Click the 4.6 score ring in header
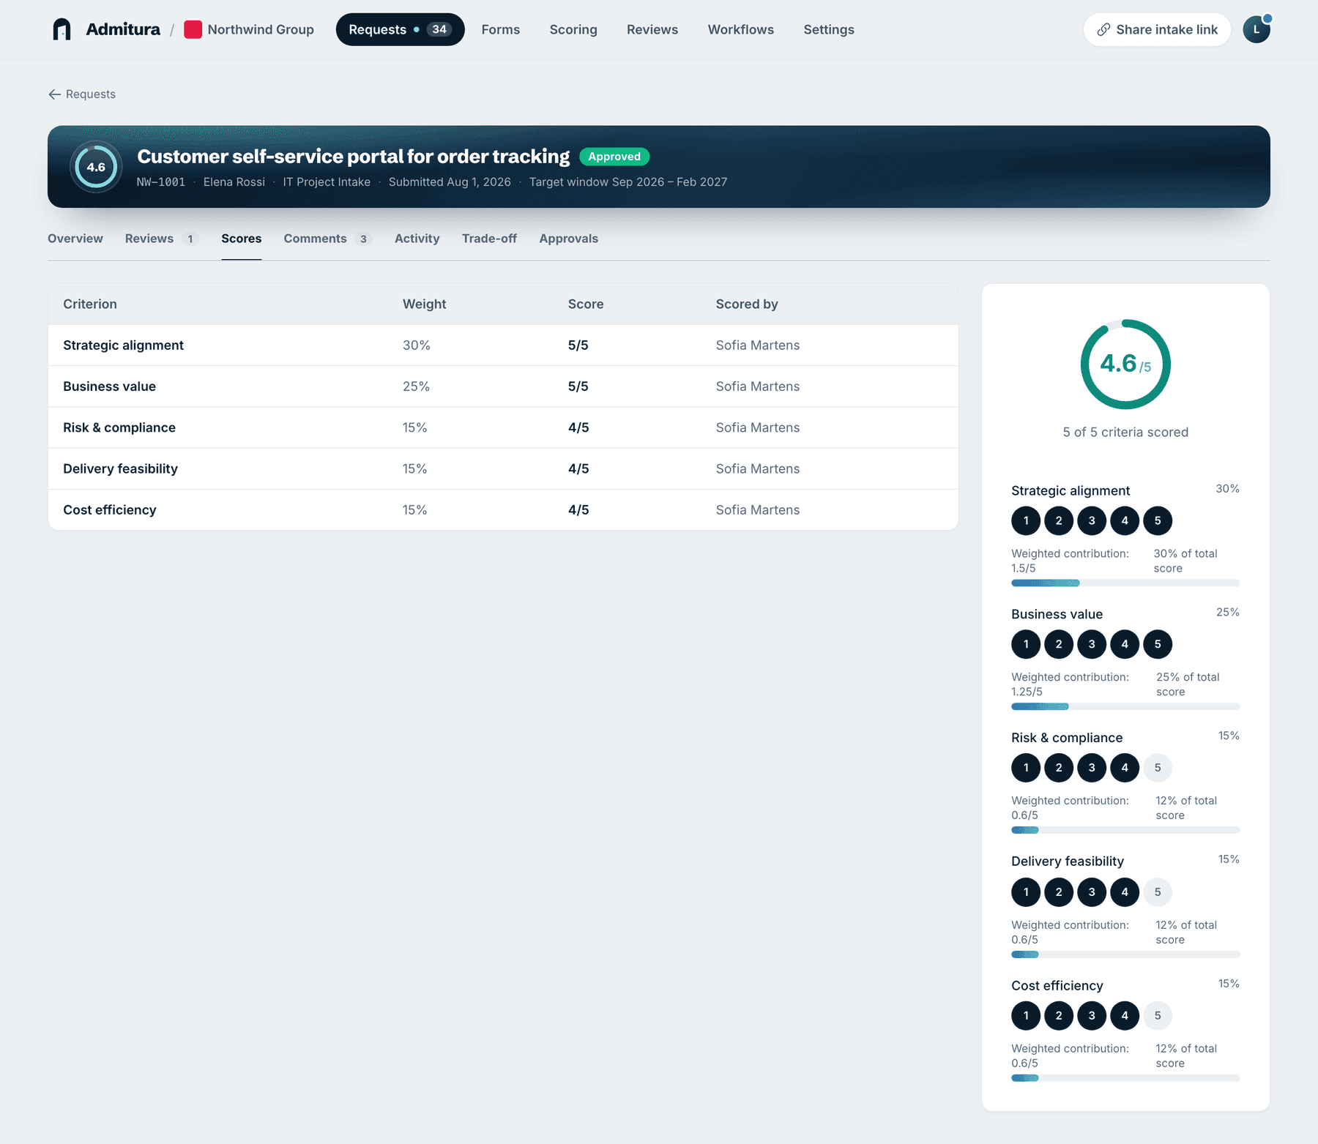This screenshot has width=1318, height=1144. coord(96,167)
